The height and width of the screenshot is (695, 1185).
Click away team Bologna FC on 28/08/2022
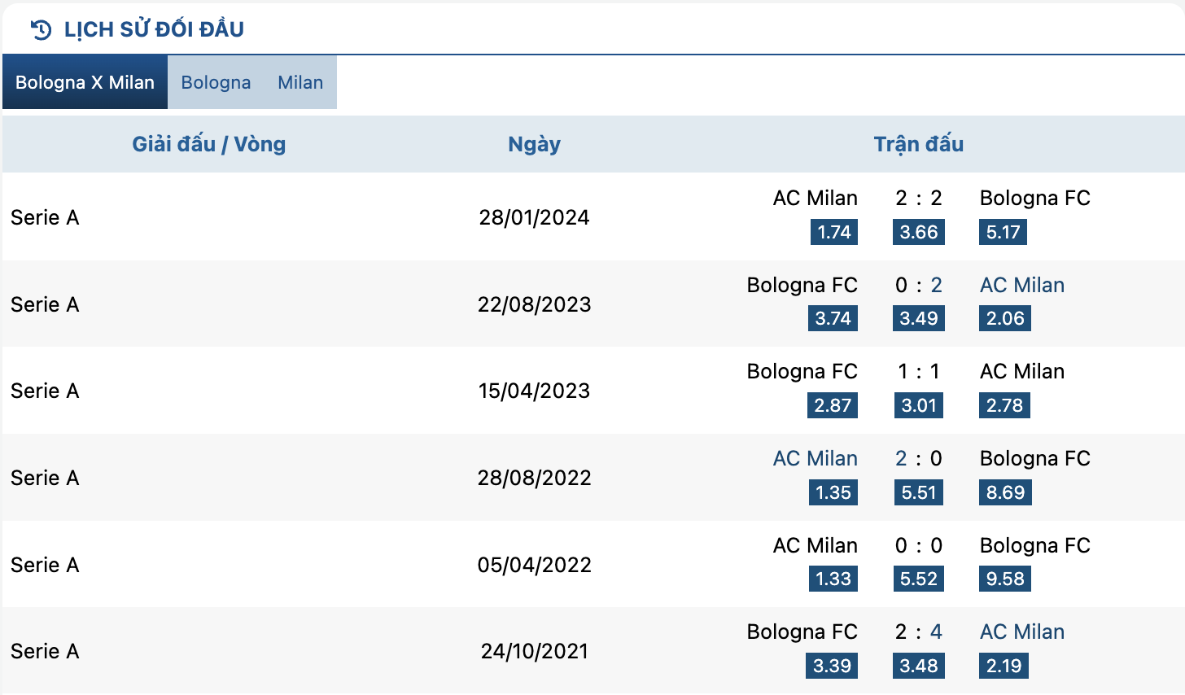[1035, 458]
